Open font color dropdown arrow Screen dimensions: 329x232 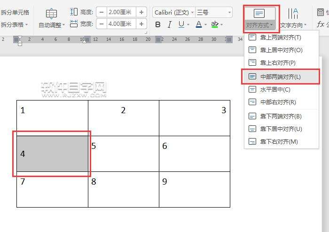[206, 25]
